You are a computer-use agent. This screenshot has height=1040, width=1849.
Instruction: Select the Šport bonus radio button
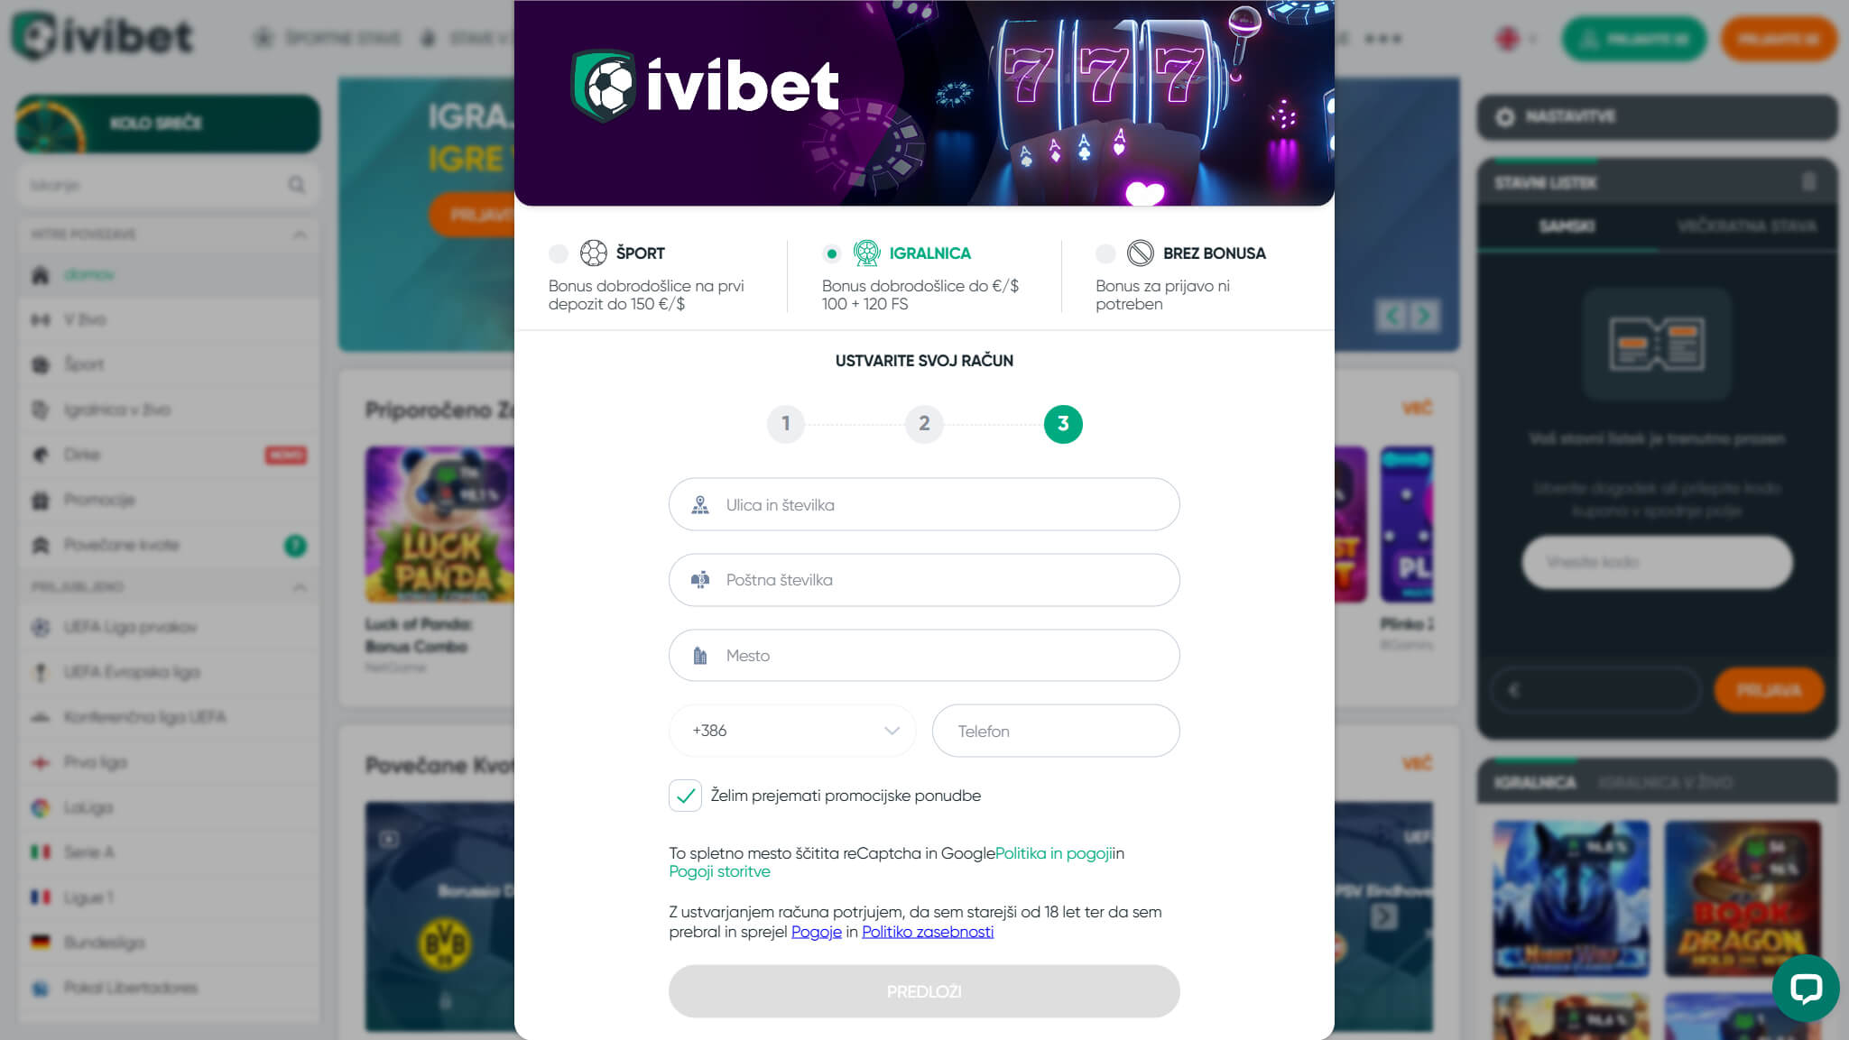pyautogui.click(x=559, y=254)
